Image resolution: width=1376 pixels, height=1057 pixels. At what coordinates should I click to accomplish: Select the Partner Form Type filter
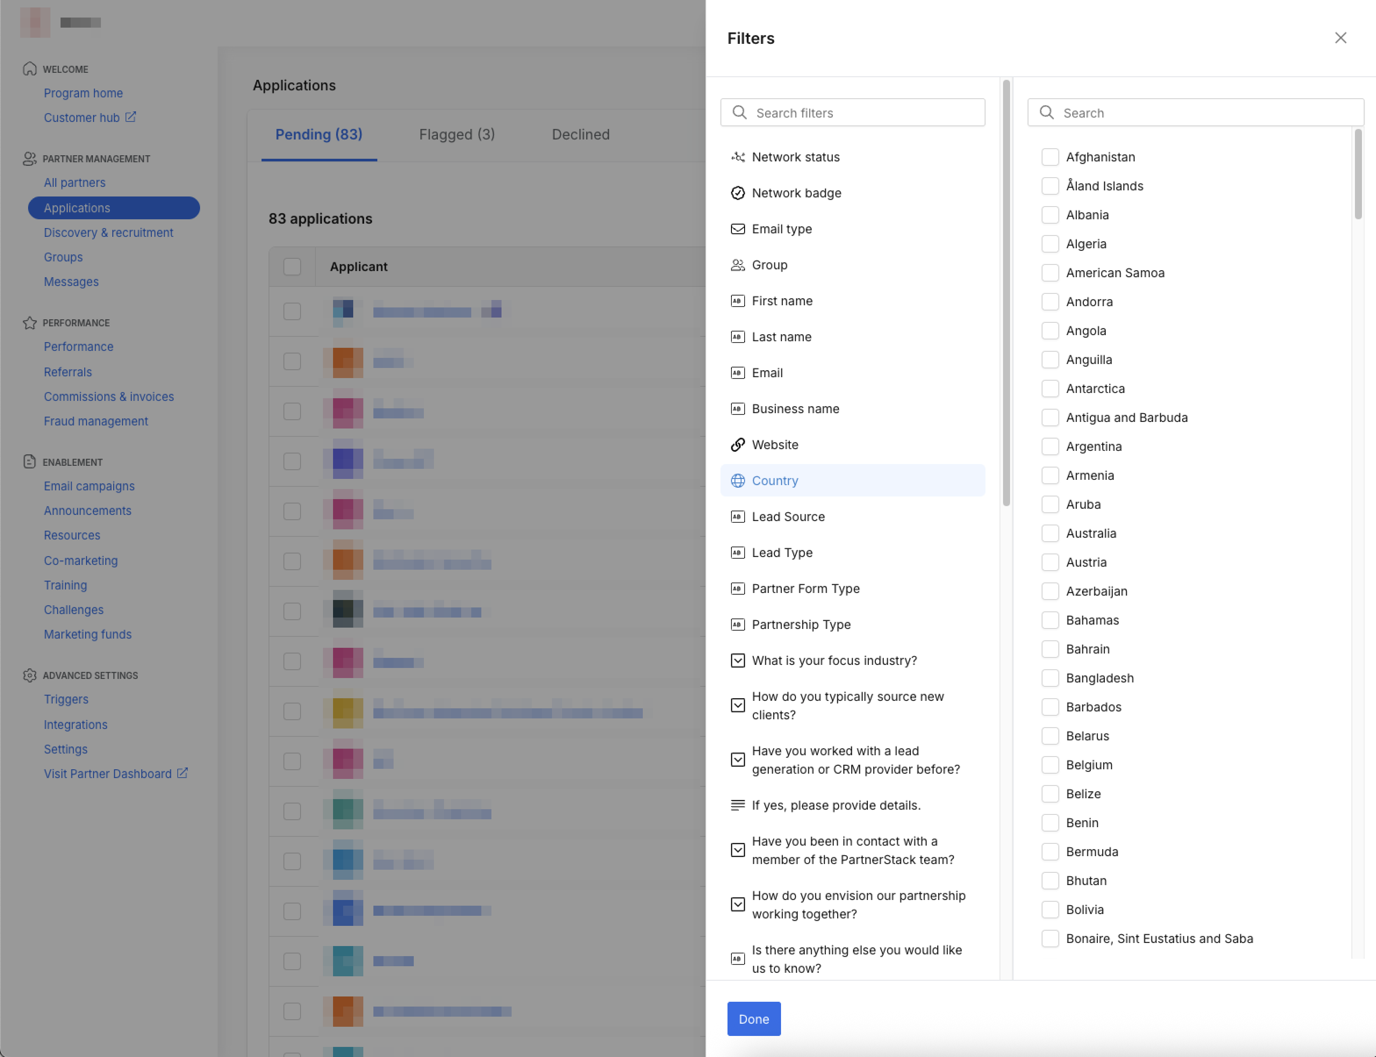pos(852,588)
